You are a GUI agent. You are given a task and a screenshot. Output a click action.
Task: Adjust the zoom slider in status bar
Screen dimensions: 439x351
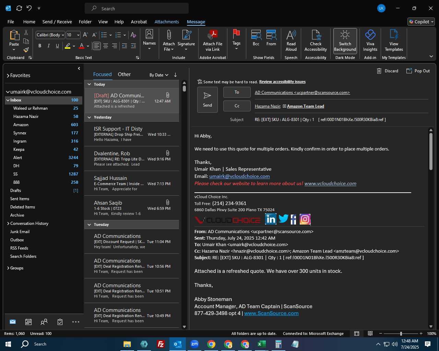tap(401, 334)
